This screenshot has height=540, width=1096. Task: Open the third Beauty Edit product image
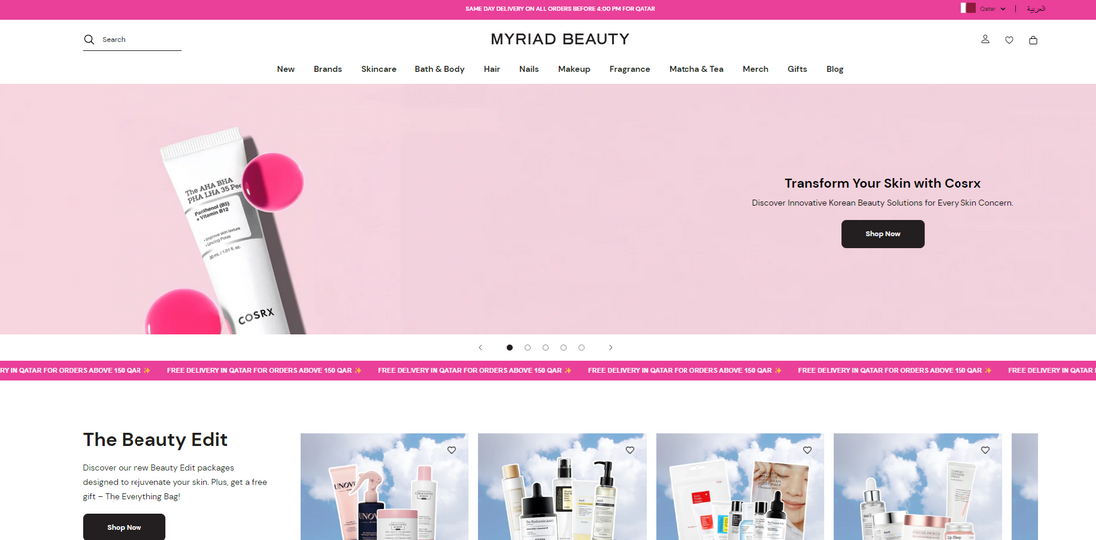(x=739, y=487)
